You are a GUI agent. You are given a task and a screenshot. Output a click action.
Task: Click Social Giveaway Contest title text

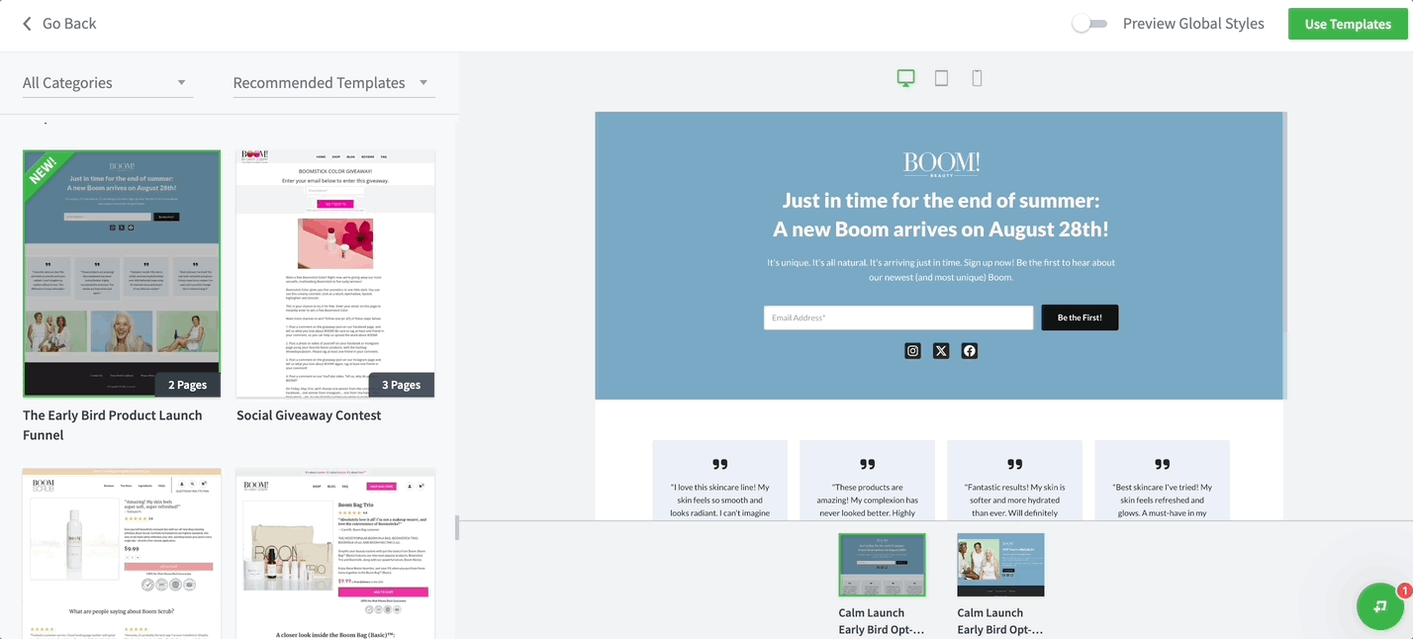(x=309, y=415)
